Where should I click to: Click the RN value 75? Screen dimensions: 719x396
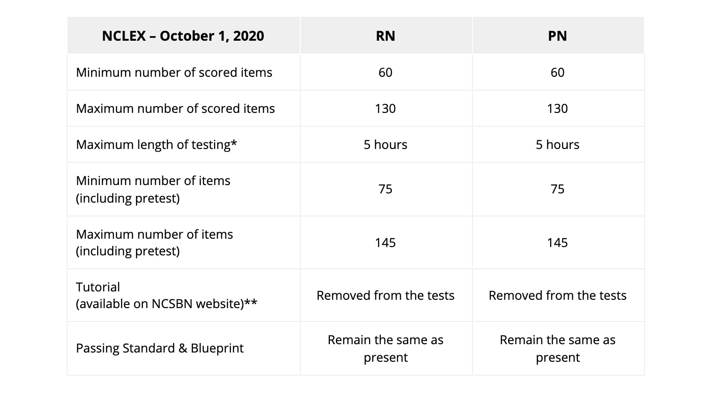(385, 189)
